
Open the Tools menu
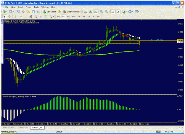[36, 7]
